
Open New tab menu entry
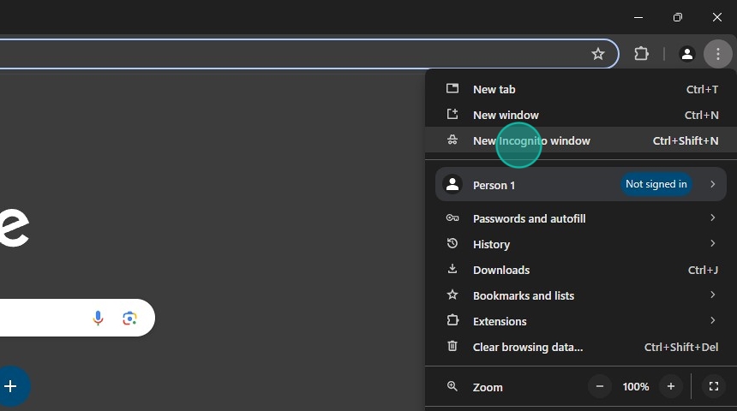pyautogui.click(x=581, y=89)
